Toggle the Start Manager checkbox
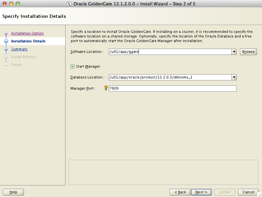262x197 pixels. (x=72, y=67)
